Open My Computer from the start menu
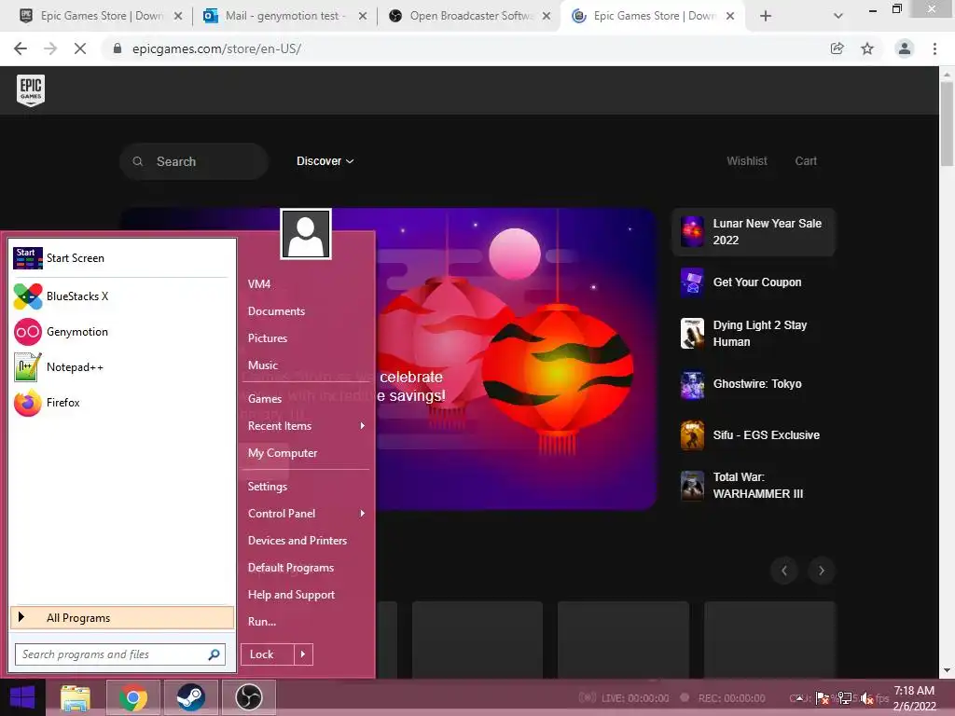The width and height of the screenshot is (955, 716). click(282, 453)
